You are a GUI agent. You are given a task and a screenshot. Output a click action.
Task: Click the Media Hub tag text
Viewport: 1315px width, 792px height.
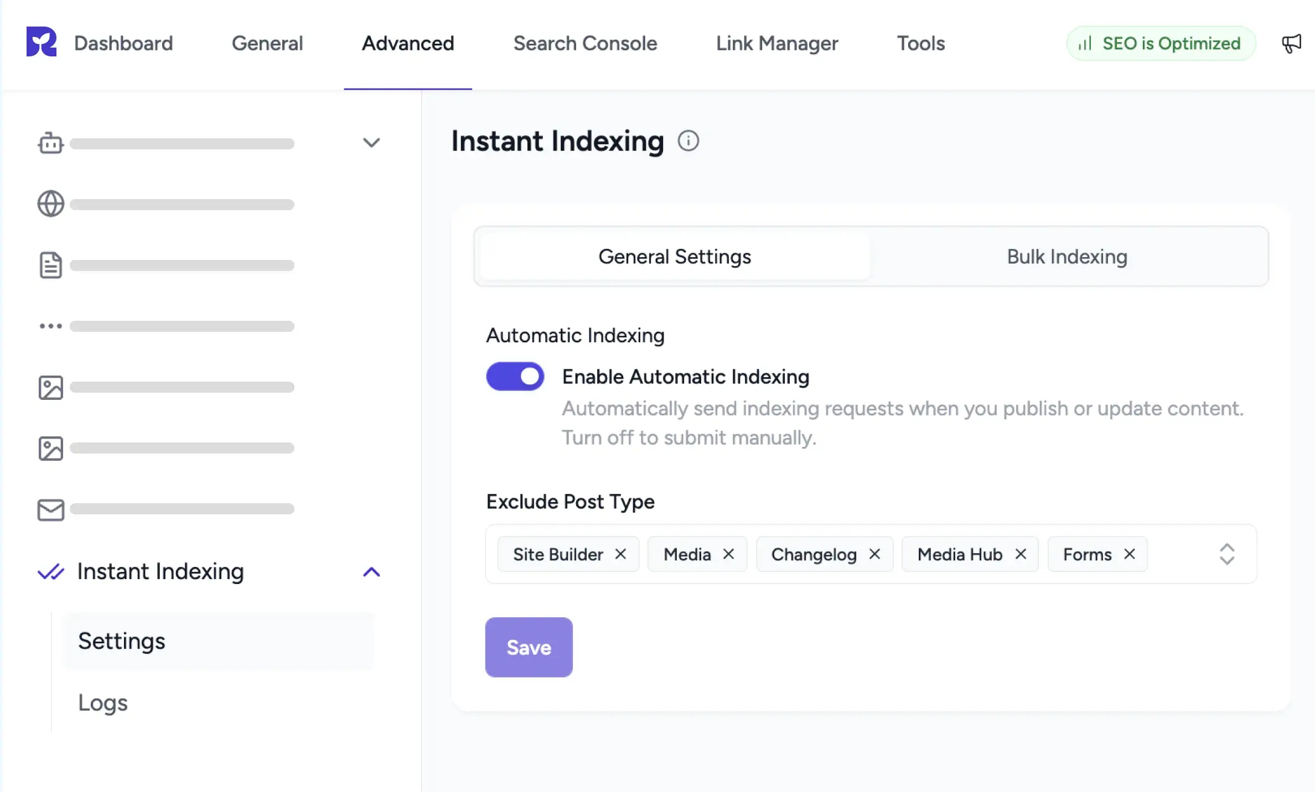[x=960, y=554]
